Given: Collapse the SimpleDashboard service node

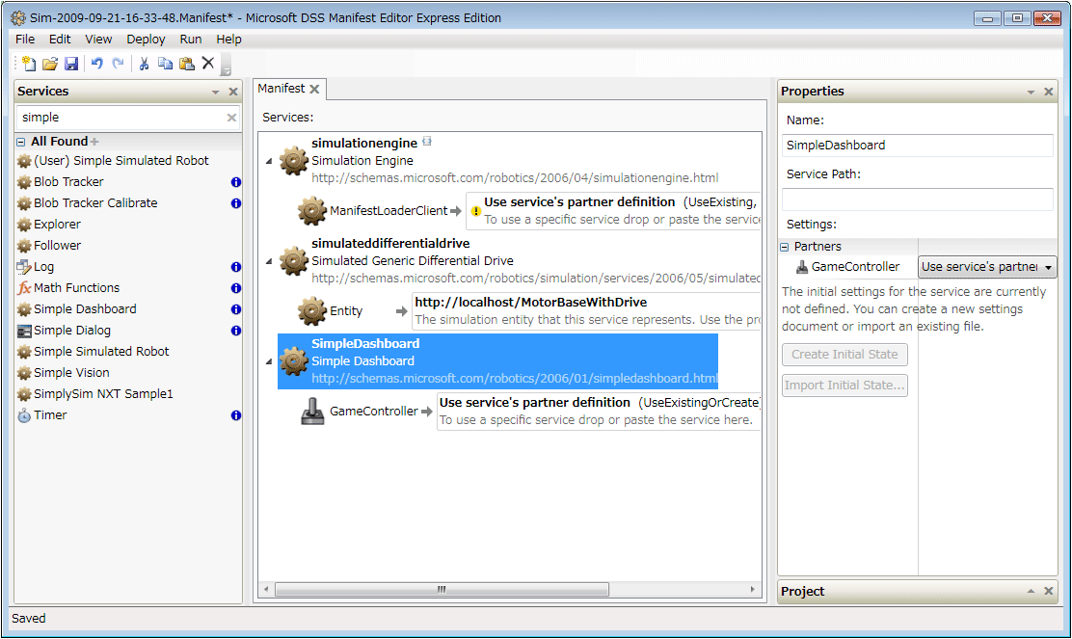Looking at the screenshot, I should pos(269,360).
